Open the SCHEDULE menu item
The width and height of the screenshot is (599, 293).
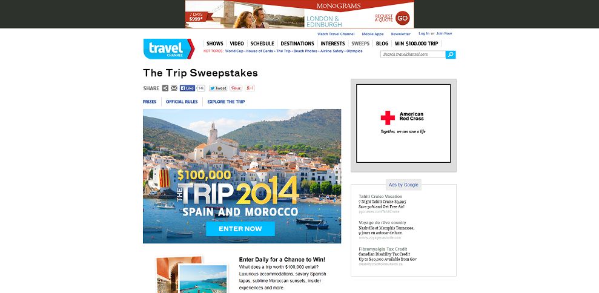click(262, 44)
